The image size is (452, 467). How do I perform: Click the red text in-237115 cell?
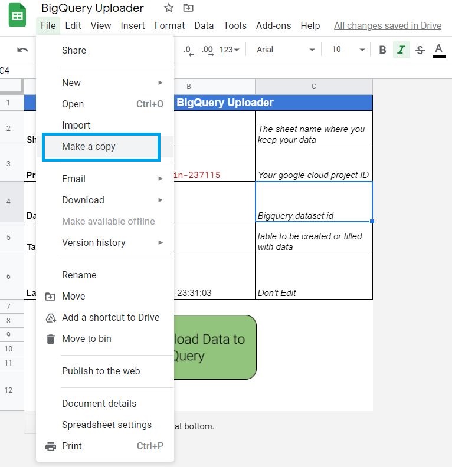click(x=214, y=164)
